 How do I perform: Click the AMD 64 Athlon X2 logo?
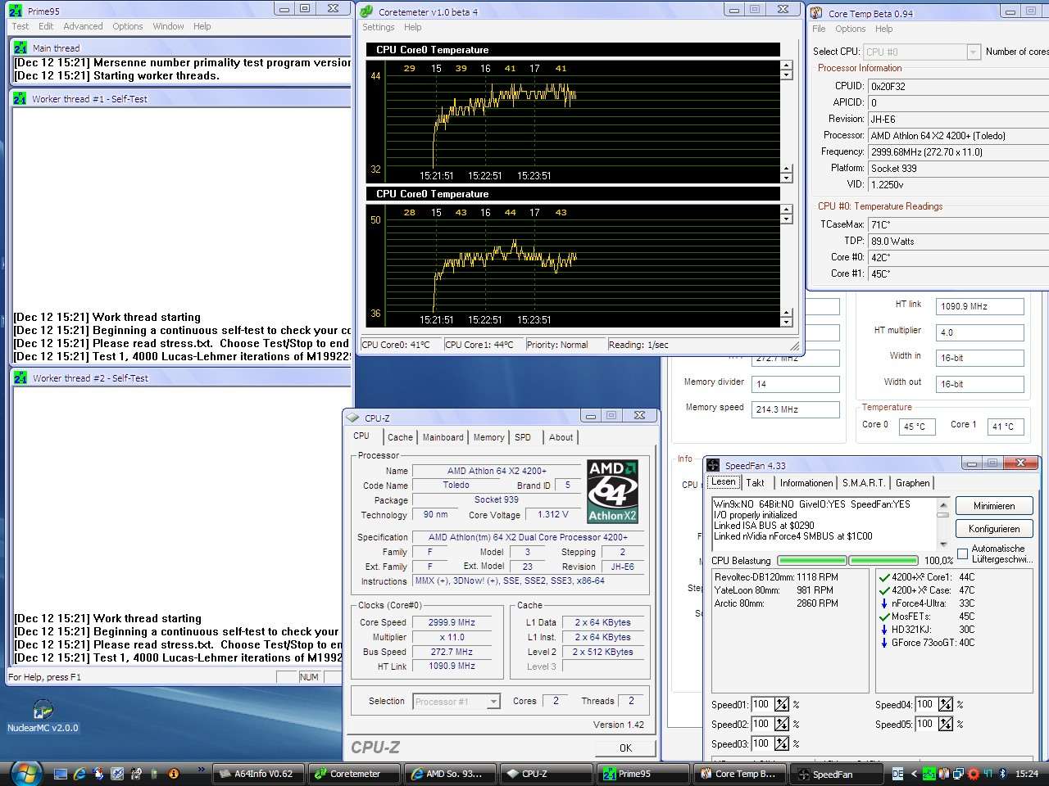(612, 491)
